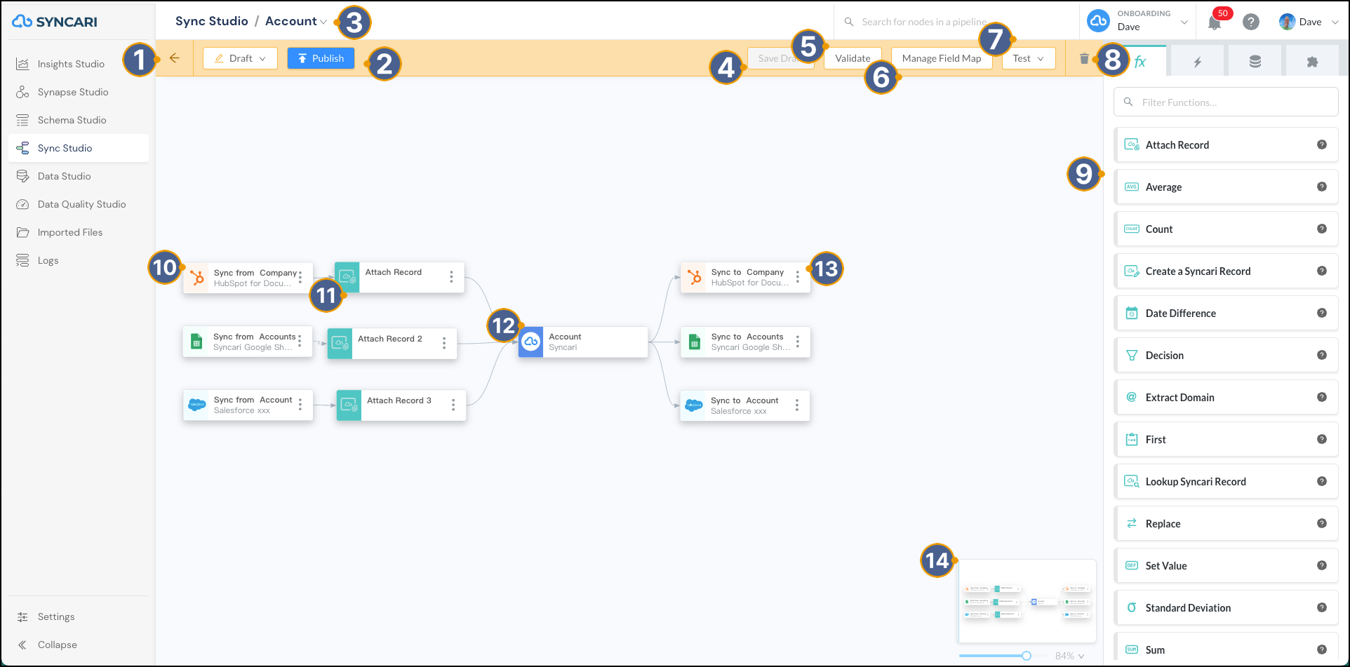Image resolution: width=1350 pixels, height=667 pixels.
Task: Open menu of Sync to Company node
Action: [798, 276]
